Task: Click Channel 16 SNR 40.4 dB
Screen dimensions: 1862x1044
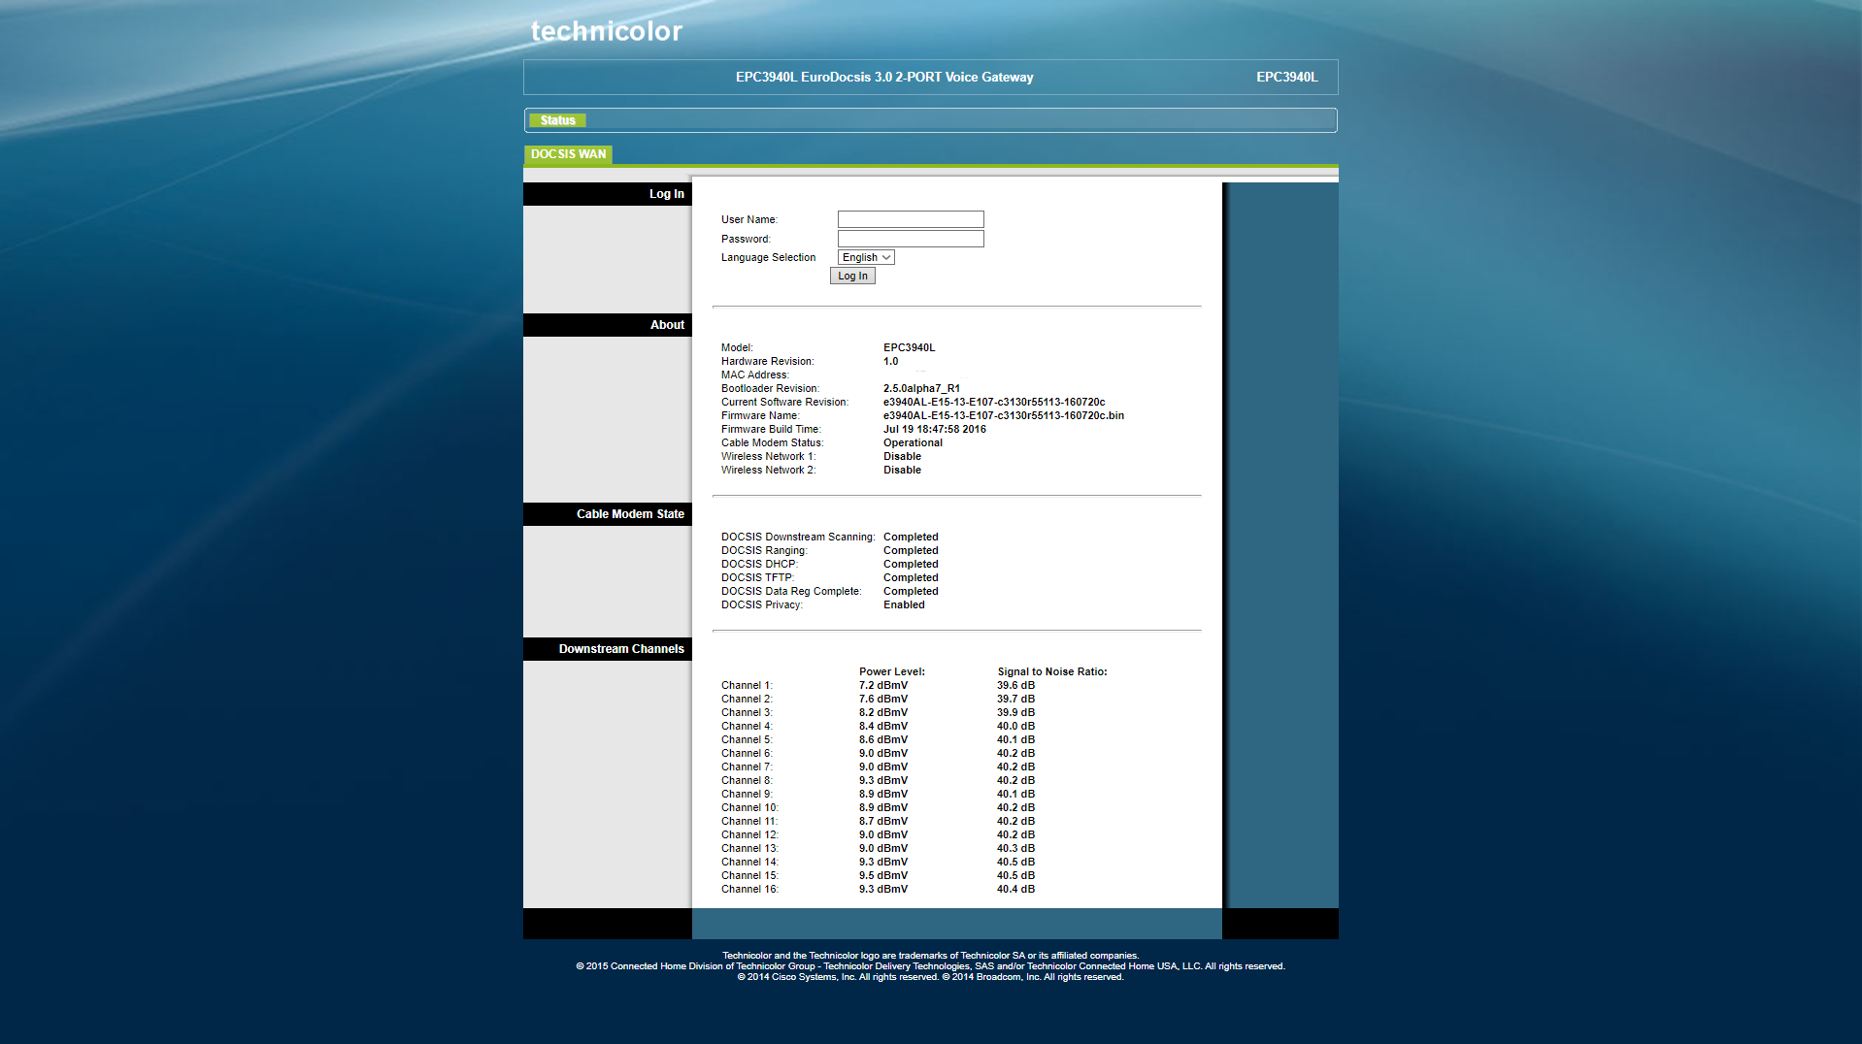Action: 1015,889
